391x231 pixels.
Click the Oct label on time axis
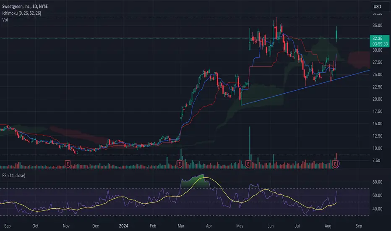pyautogui.click(x=35, y=226)
